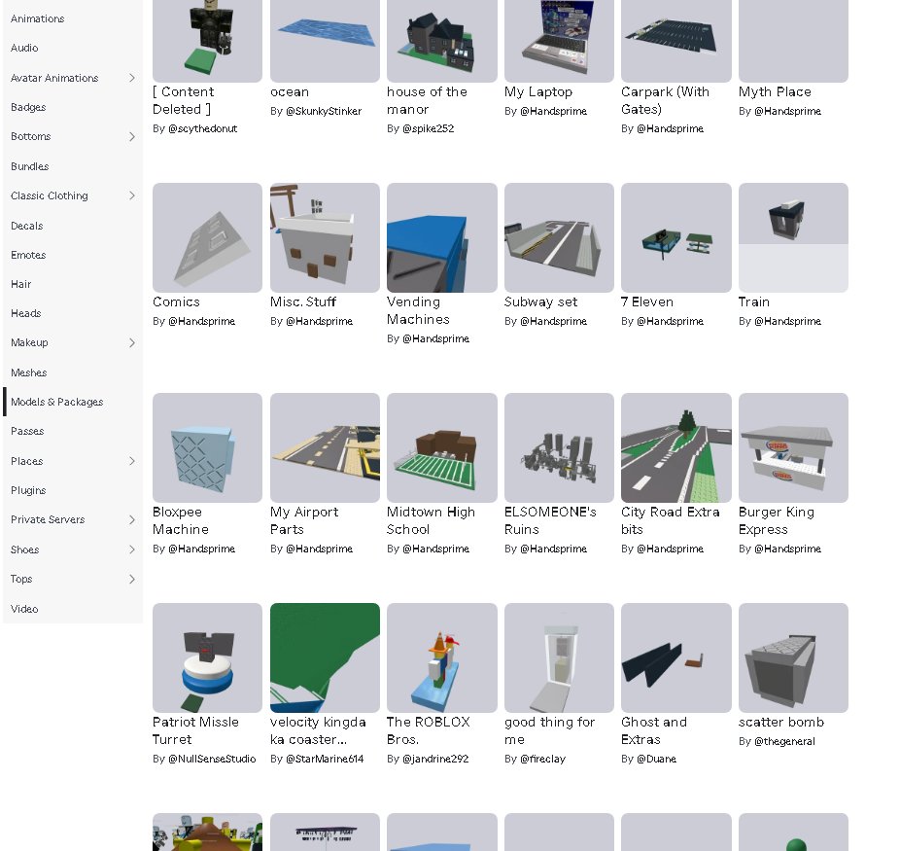Click @Handsprime under Burger King Express
Screen dimensions: 900x851
pos(787,549)
